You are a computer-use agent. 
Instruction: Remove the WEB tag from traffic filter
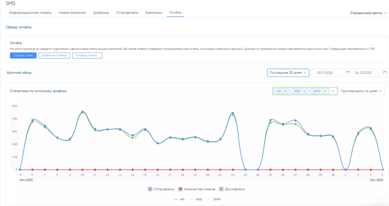pos(304,91)
